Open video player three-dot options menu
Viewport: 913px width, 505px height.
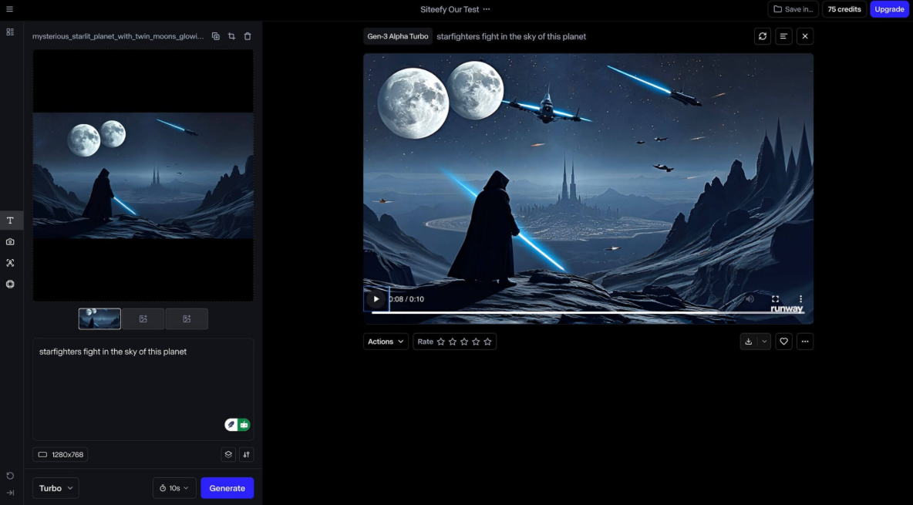(x=800, y=299)
